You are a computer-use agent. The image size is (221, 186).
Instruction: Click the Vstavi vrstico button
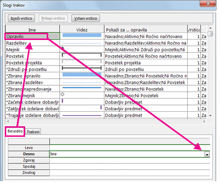click(86, 18)
